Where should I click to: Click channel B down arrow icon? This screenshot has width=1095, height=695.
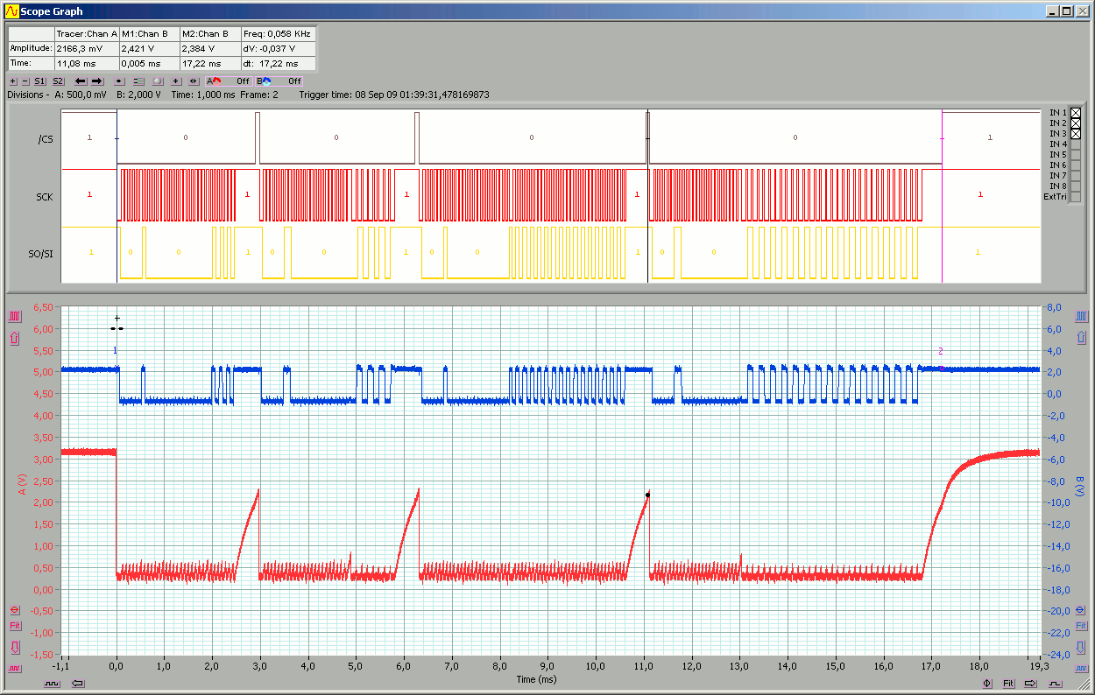1081,648
